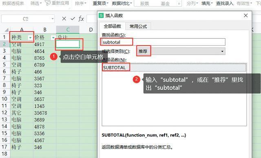
Task: Click the 查找函数 search input field
Action: (x=164, y=42)
